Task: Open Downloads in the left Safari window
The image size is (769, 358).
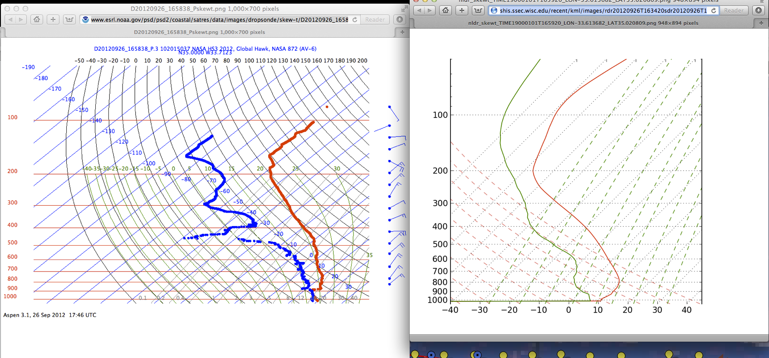Action: tap(399, 19)
